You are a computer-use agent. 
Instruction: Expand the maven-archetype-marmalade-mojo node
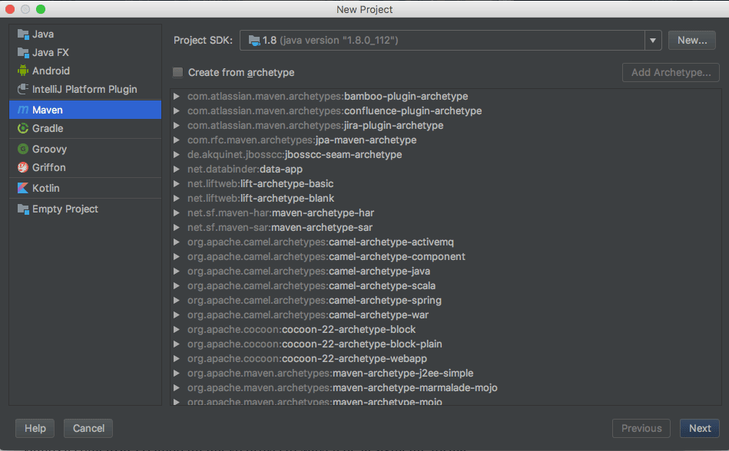click(177, 388)
